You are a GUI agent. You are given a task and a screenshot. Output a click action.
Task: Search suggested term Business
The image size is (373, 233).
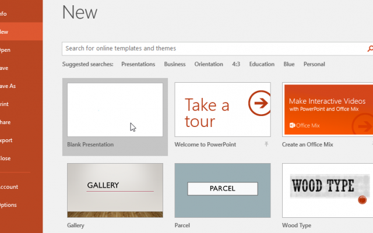pos(175,64)
